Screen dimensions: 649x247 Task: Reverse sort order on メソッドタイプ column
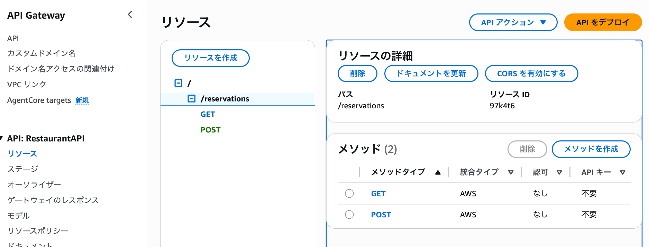(x=438, y=172)
